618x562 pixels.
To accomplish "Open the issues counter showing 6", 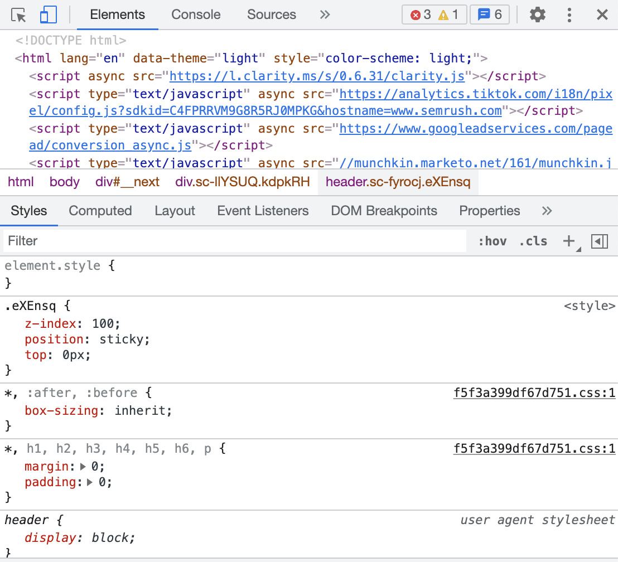I will (490, 15).
